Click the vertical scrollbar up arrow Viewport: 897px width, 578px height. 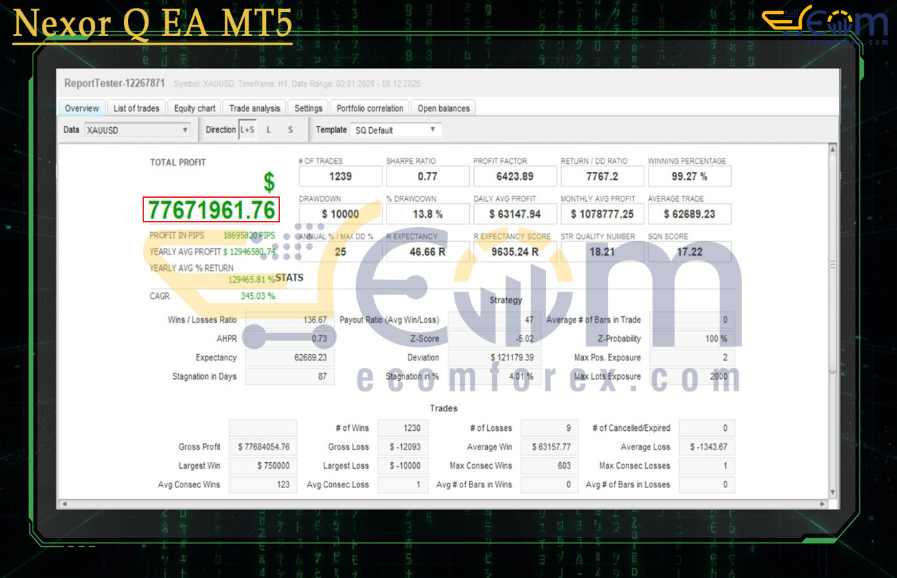[832, 149]
